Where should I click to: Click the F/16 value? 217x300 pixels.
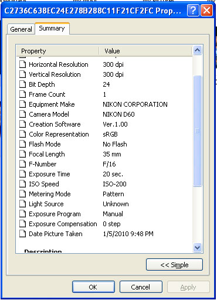tap(109, 164)
